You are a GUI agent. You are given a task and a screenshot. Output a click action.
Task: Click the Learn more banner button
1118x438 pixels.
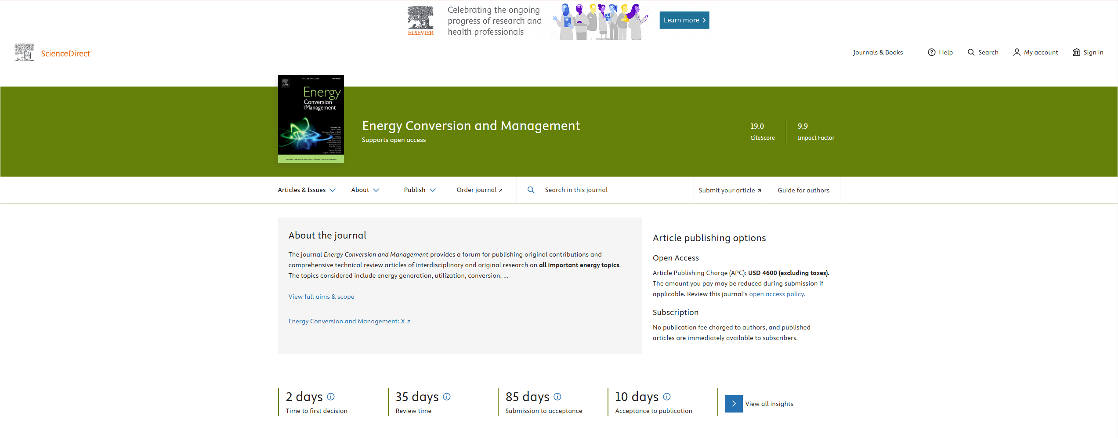(x=684, y=20)
